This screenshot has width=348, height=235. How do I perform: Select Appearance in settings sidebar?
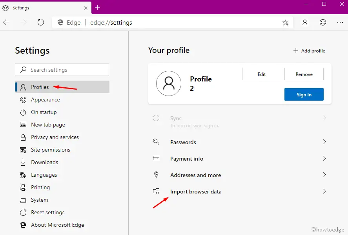click(x=46, y=100)
